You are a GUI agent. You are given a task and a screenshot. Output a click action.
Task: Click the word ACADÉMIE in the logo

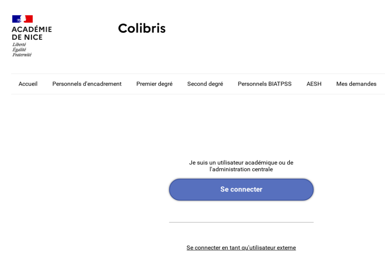32,29
